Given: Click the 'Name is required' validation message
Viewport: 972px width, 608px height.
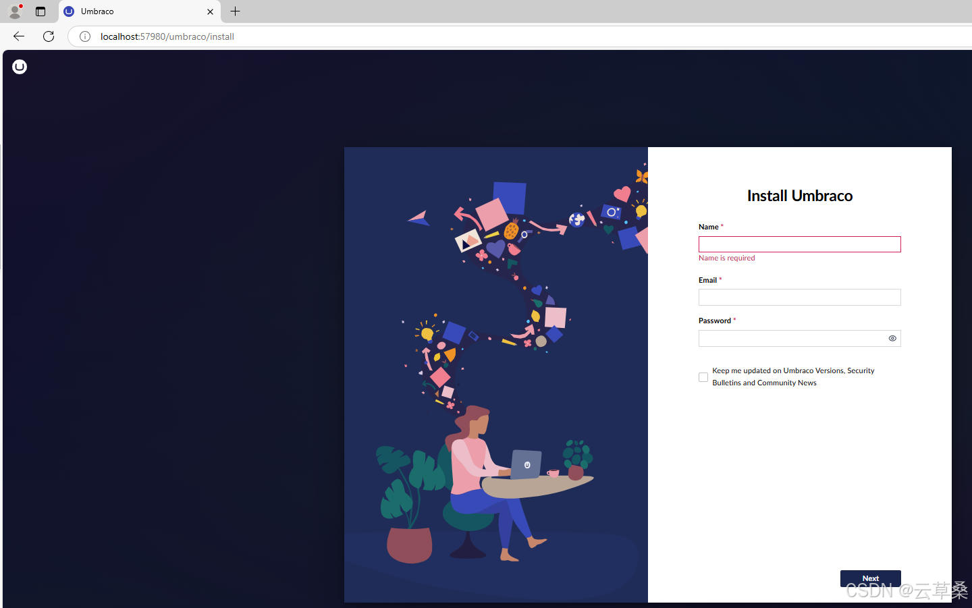Looking at the screenshot, I should [x=727, y=258].
